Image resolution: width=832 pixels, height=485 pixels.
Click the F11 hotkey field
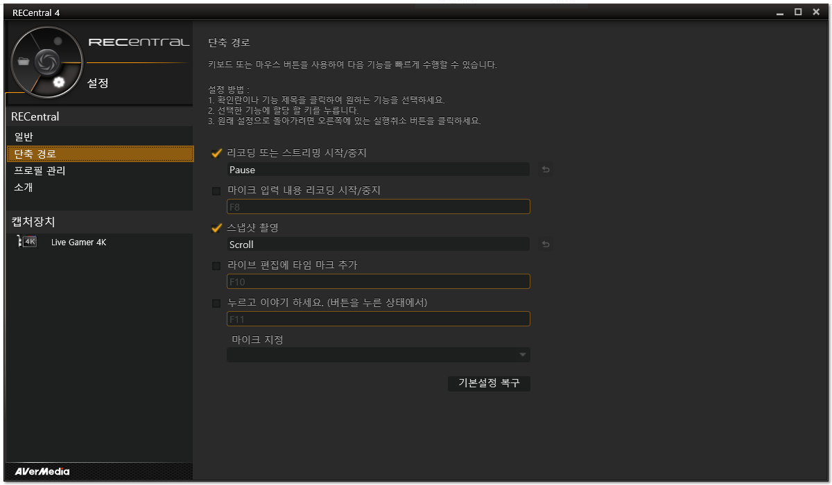pyautogui.click(x=379, y=319)
